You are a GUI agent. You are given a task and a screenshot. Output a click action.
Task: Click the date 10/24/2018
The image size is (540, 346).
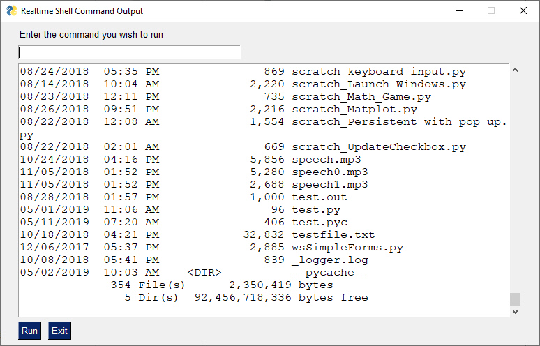[54, 160]
